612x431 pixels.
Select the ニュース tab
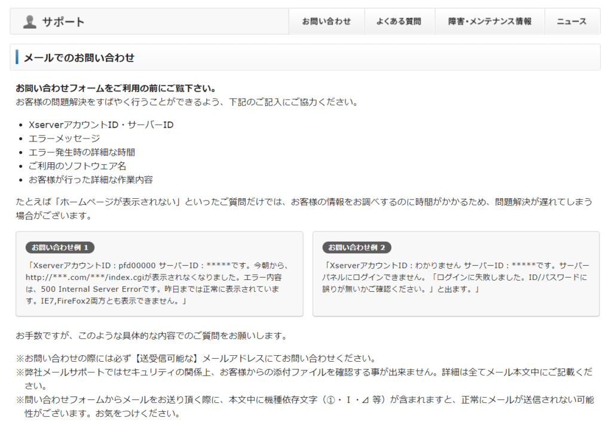tap(571, 21)
